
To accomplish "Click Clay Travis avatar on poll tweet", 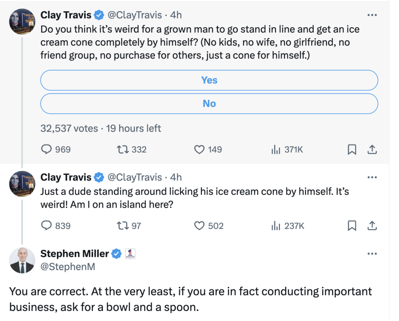I will [21, 21].
